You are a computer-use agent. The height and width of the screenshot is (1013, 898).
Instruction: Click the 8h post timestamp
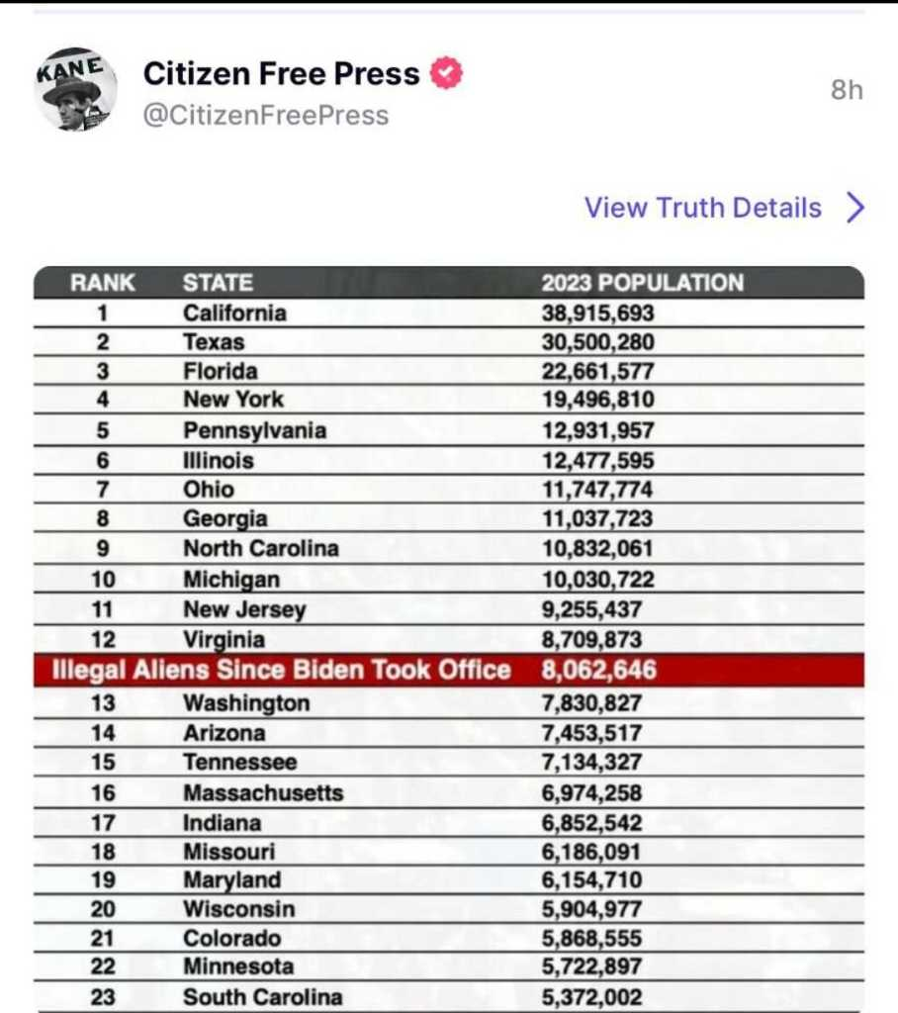tap(847, 90)
